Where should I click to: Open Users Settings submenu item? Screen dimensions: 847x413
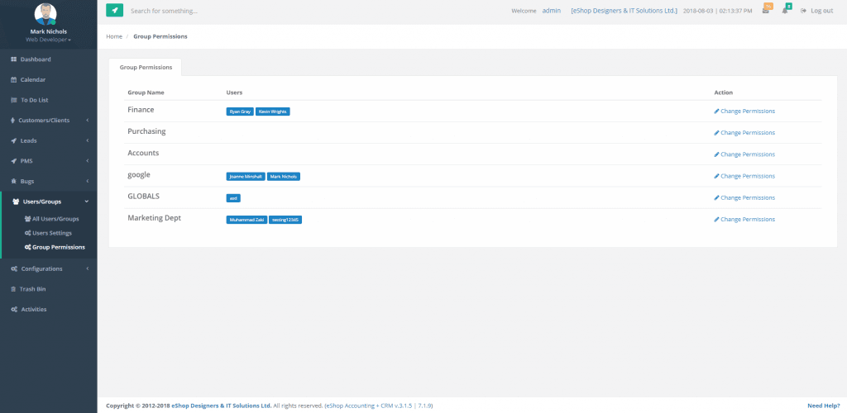tap(51, 233)
